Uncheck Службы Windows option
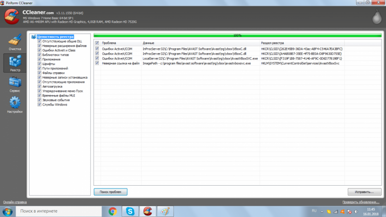The height and width of the screenshot is (217, 386). 40,104
